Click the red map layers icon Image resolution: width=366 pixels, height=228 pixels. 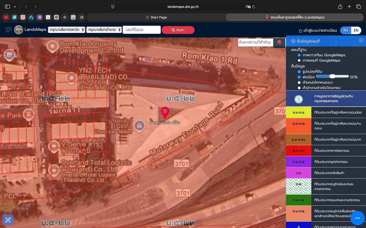point(279,42)
